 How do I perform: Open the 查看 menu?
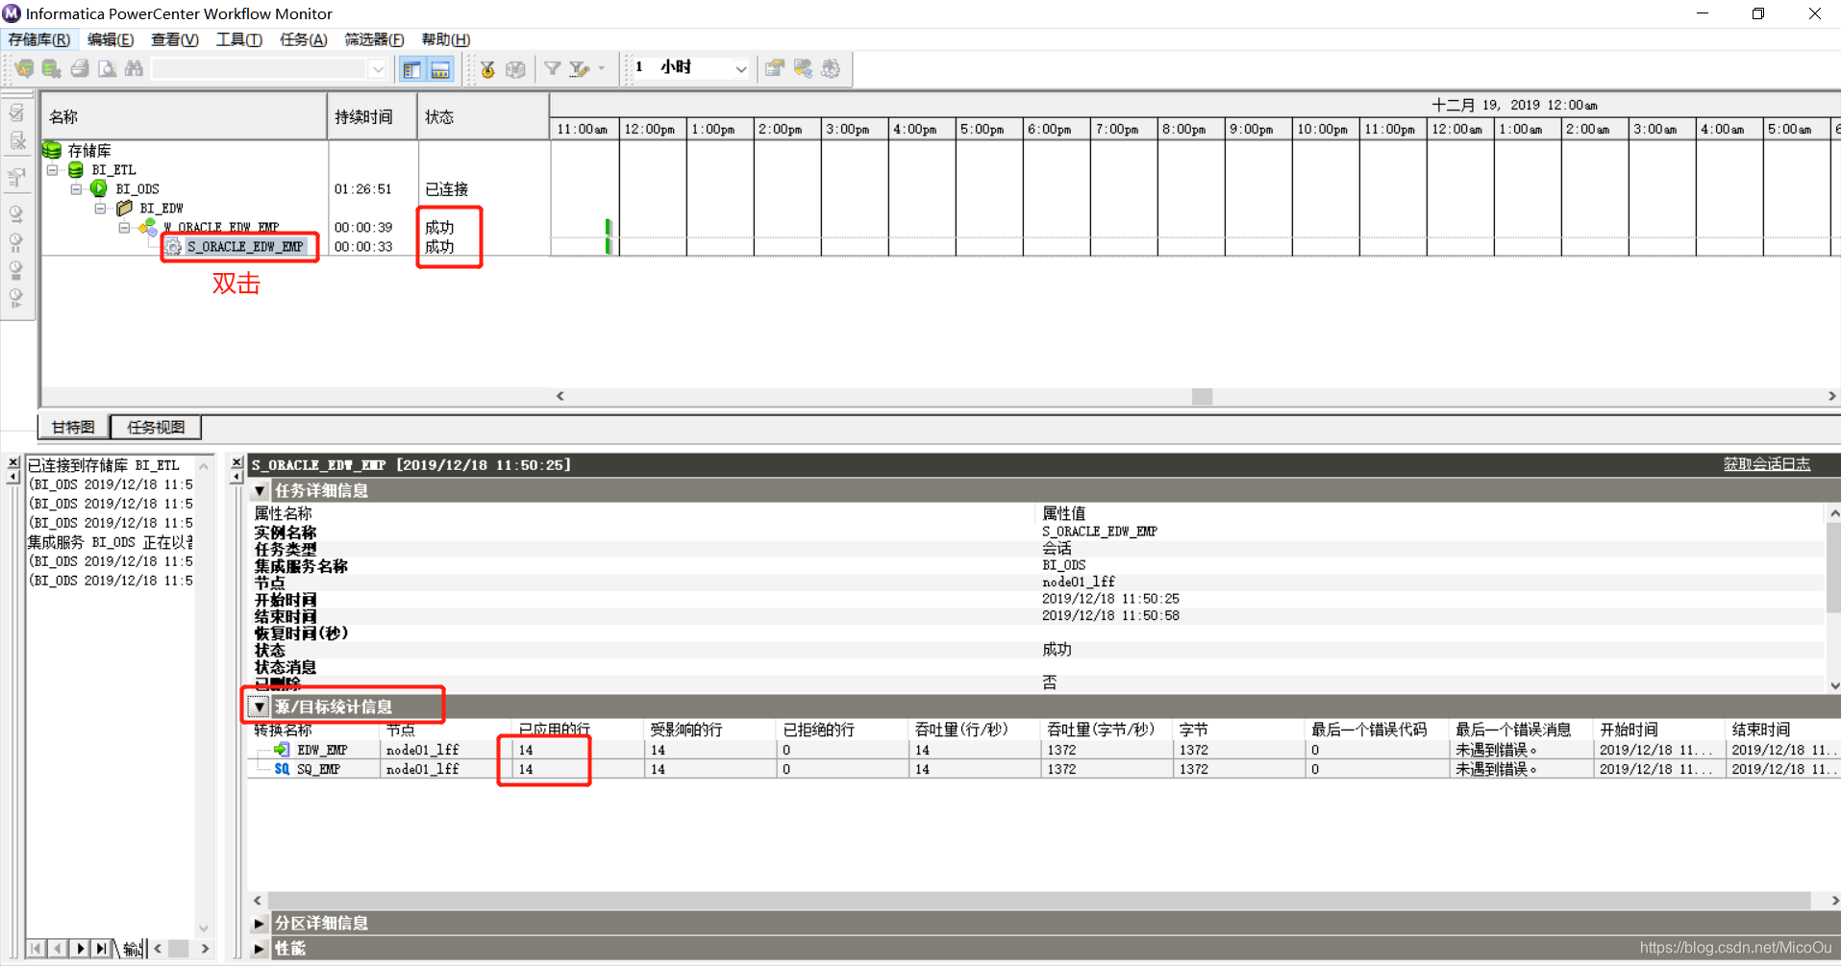[174, 39]
